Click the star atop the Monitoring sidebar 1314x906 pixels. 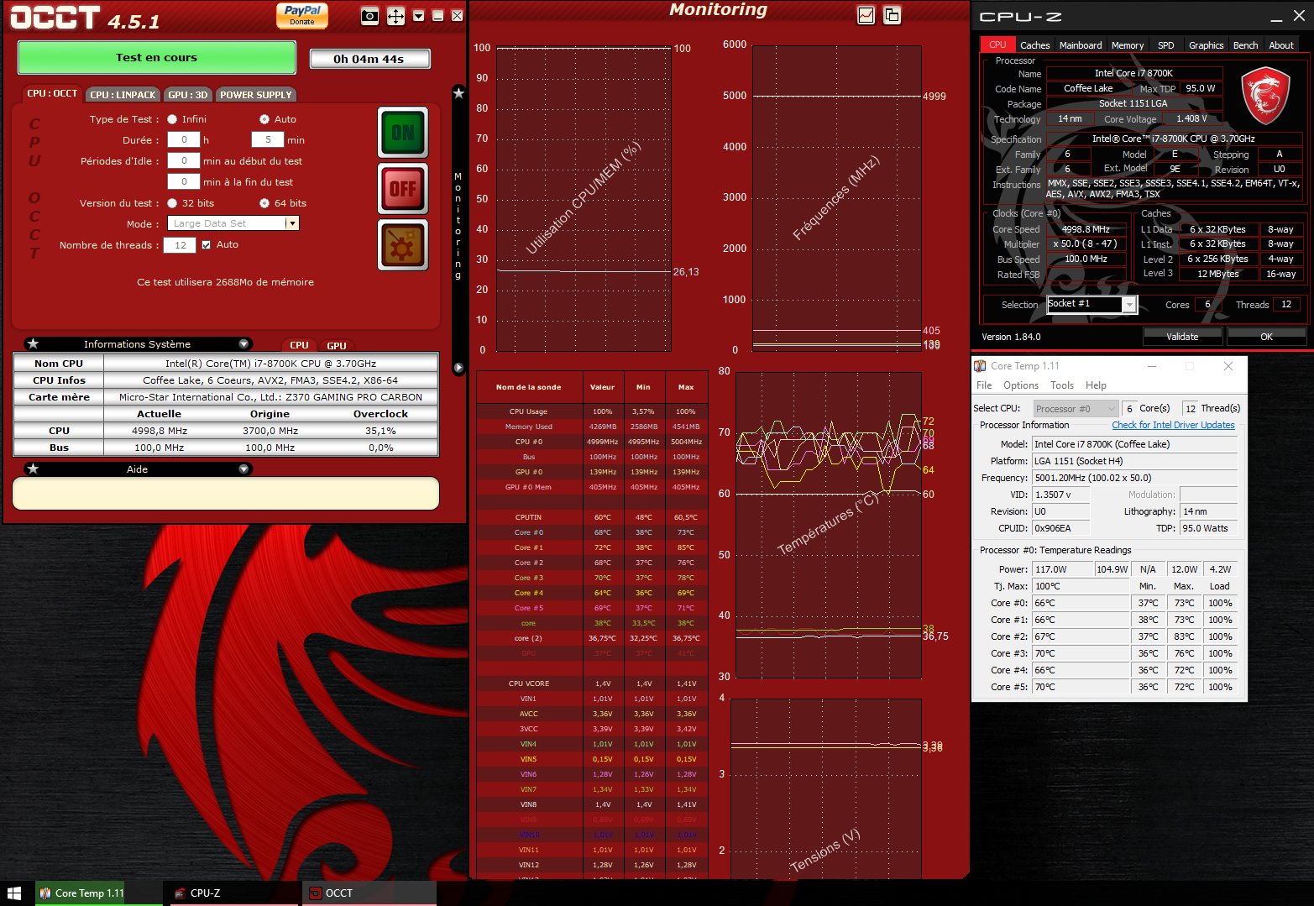pyautogui.click(x=458, y=93)
